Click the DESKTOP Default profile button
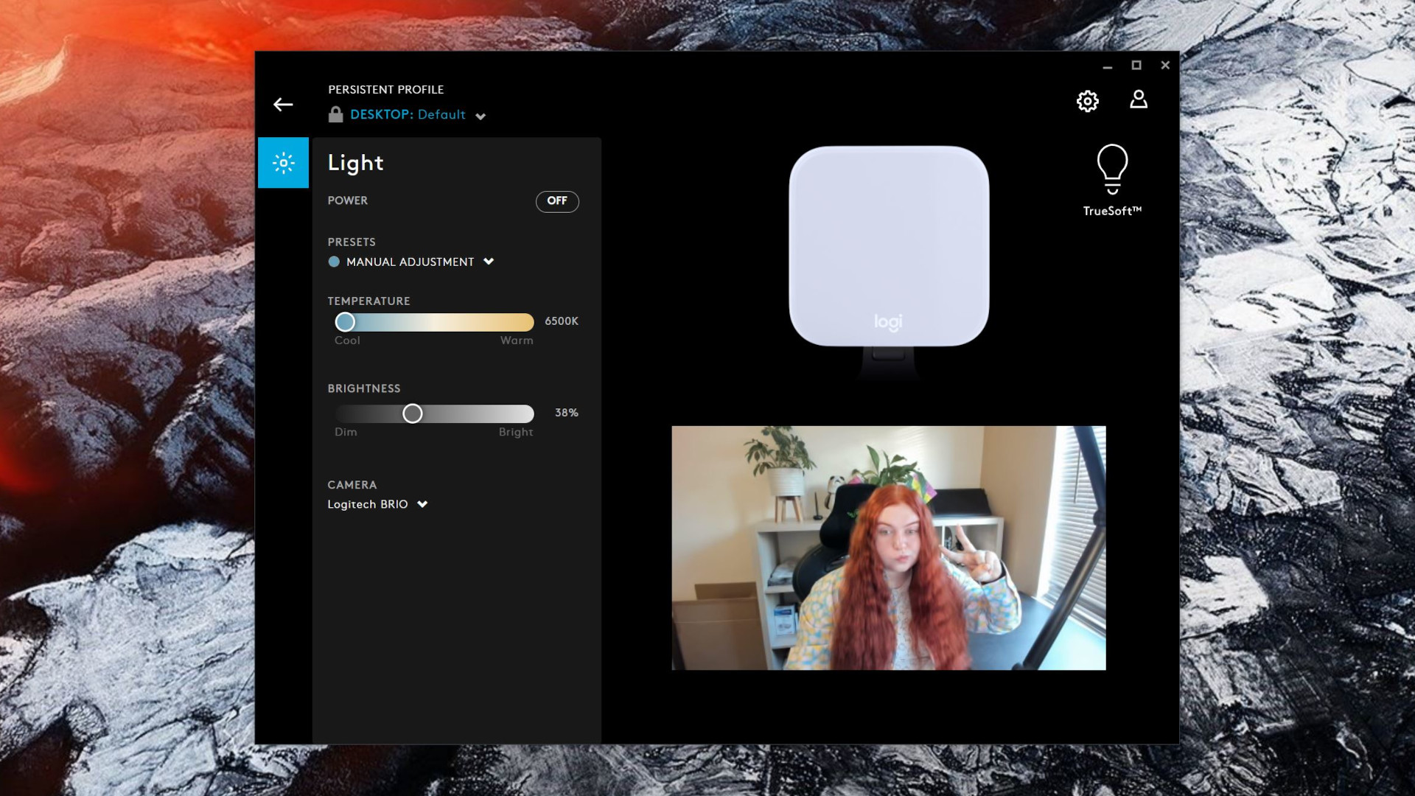The width and height of the screenshot is (1415, 796). pos(408,115)
